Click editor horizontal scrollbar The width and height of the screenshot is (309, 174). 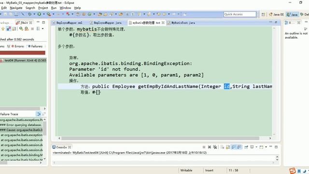pos(160,138)
